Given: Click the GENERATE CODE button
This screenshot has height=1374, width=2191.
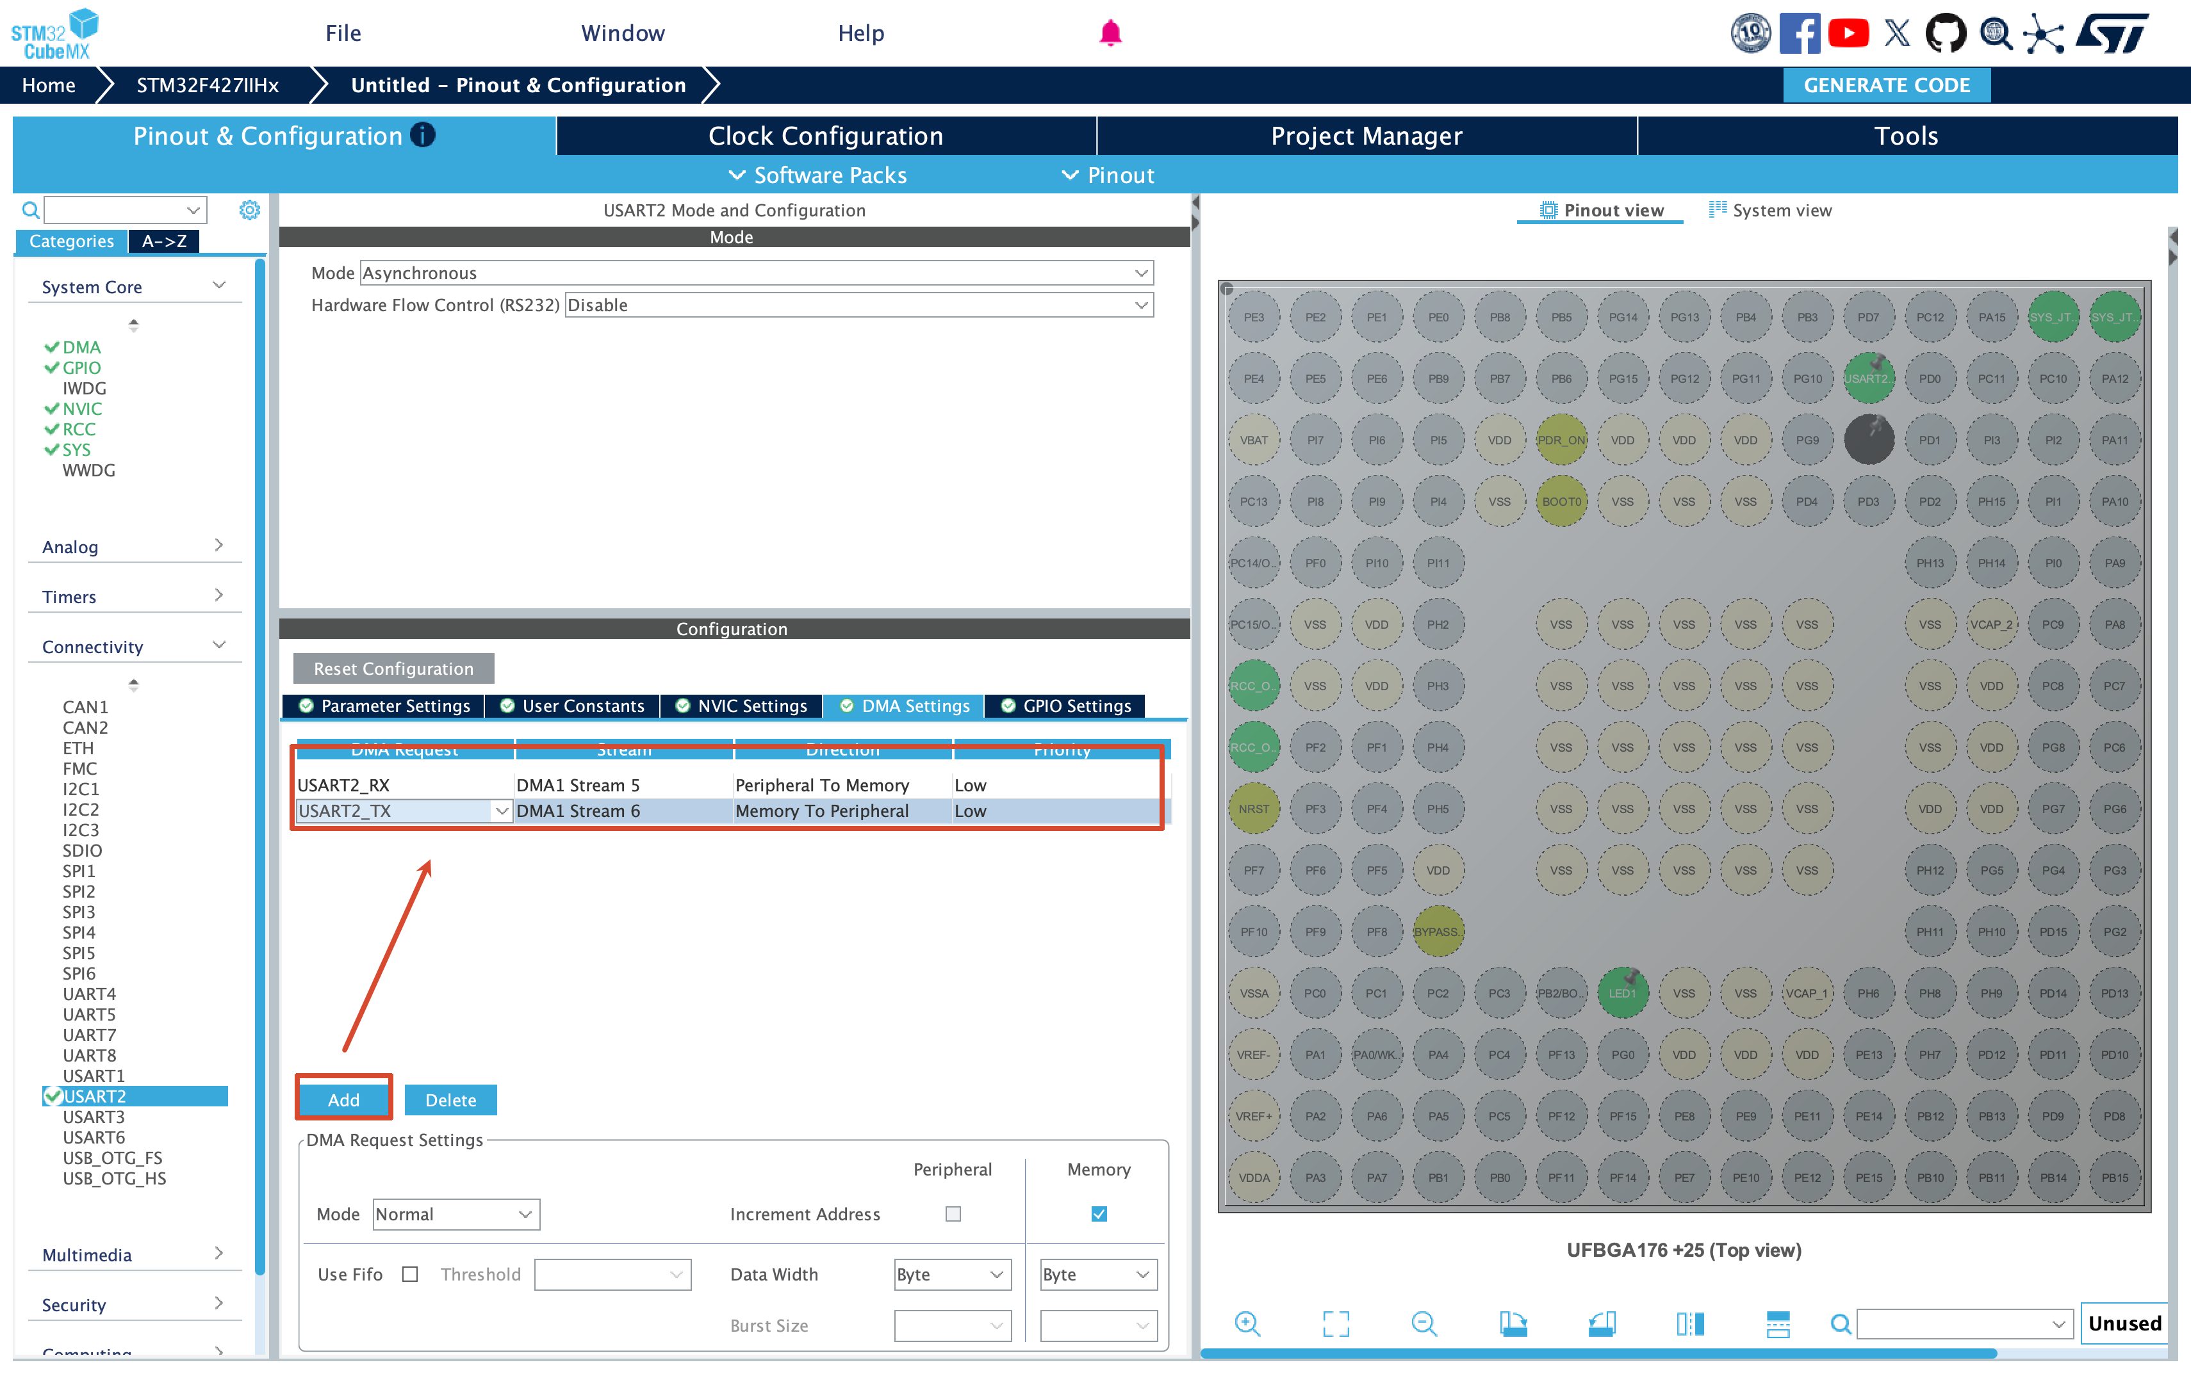Looking at the screenshot, I should tap(1887, 85).
